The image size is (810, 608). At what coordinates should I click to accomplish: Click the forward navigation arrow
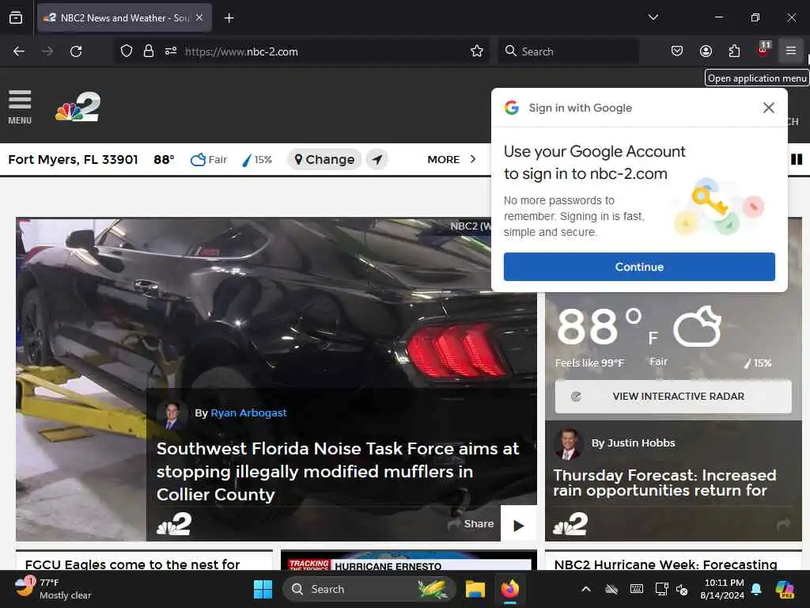(47, 51)
